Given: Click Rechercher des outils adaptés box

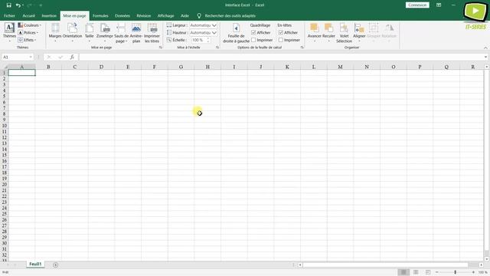Looking at the screenshot, I should (x=230, y=15).
